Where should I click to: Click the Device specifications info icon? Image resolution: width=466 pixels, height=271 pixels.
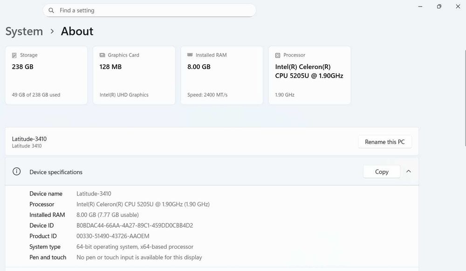[x=17, y=172]
